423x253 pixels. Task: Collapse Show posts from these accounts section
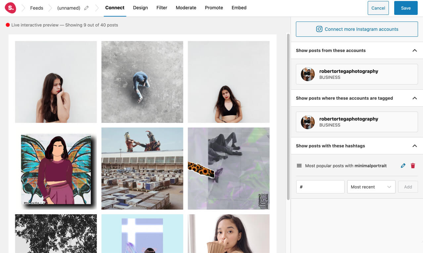point(414,51)
